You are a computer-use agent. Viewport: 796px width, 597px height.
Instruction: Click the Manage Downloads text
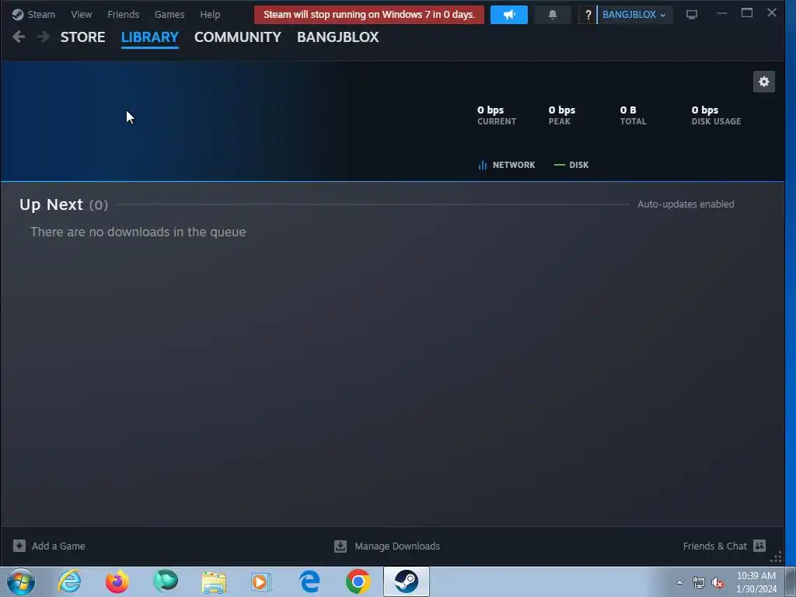tap(397, 546)
